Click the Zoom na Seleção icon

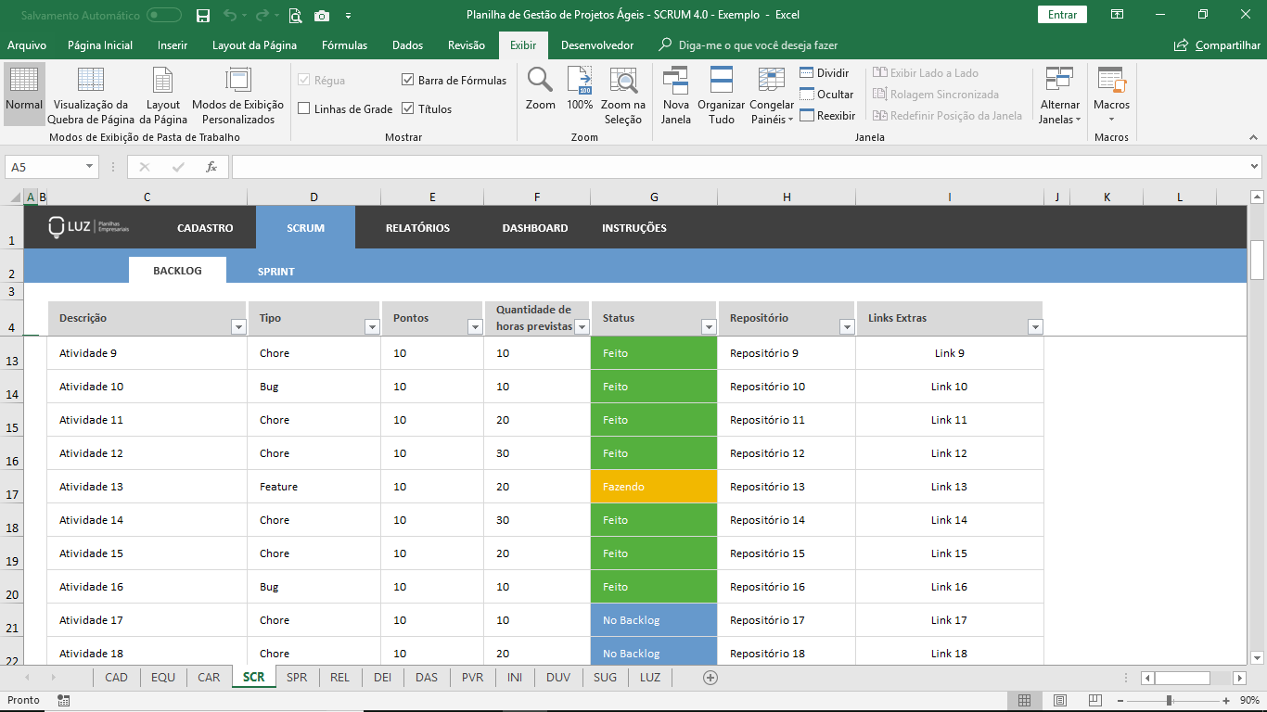click(622, 82)
